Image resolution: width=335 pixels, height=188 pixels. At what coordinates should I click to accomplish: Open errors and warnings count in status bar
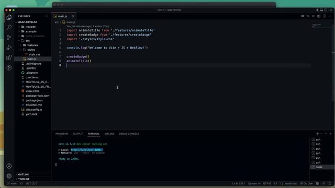coord(31,183)
